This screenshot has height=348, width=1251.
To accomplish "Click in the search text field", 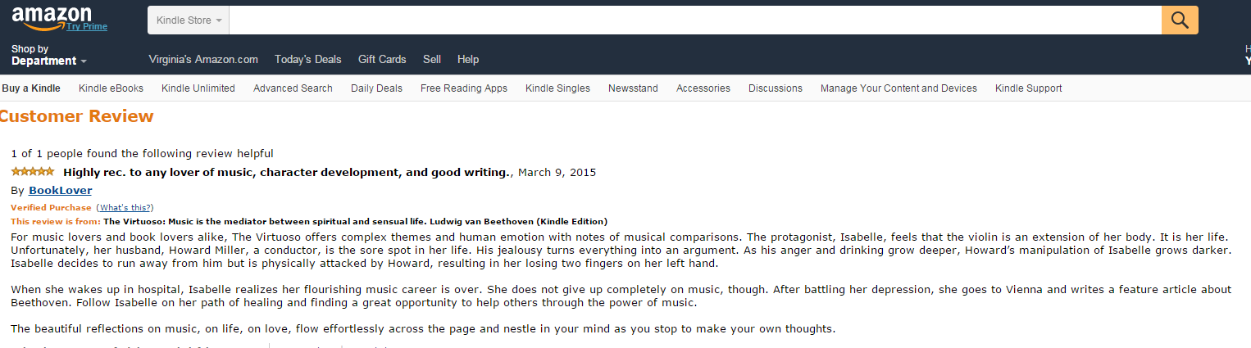I will 694,20.
